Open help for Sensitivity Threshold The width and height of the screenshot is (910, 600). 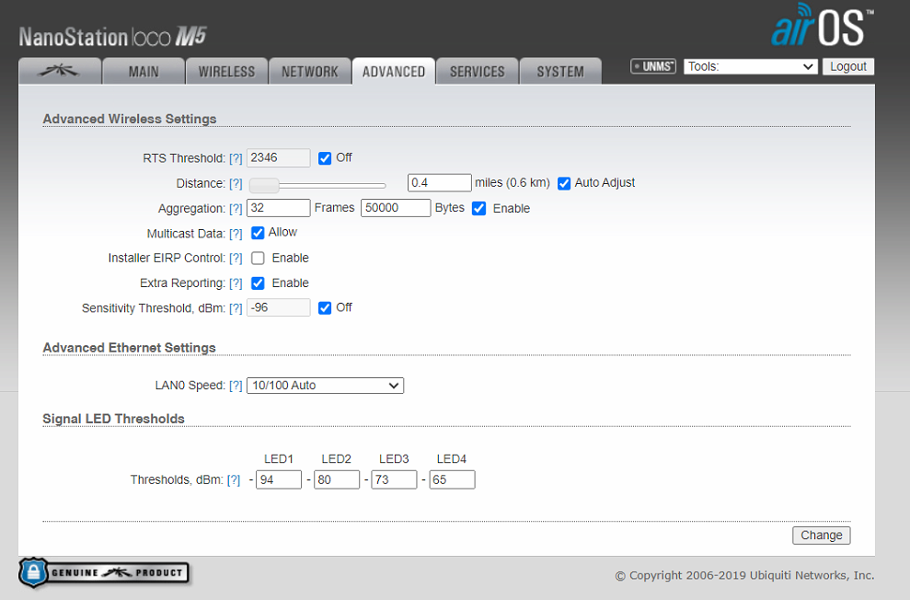[236, 308]
